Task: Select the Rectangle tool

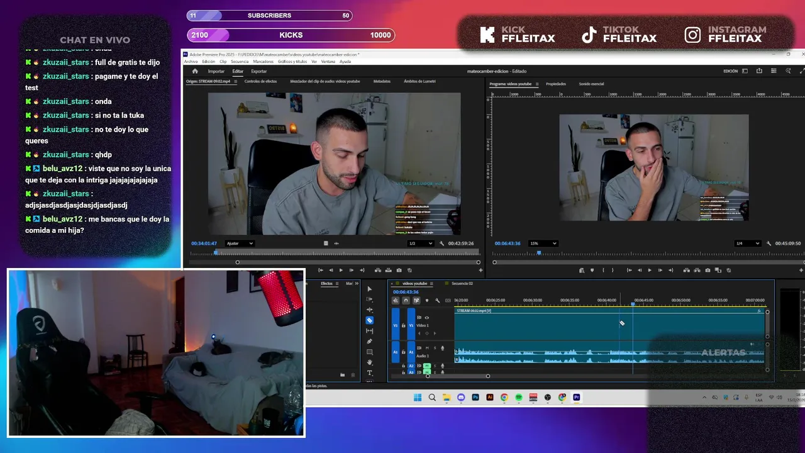Action: tap(370, 352)
